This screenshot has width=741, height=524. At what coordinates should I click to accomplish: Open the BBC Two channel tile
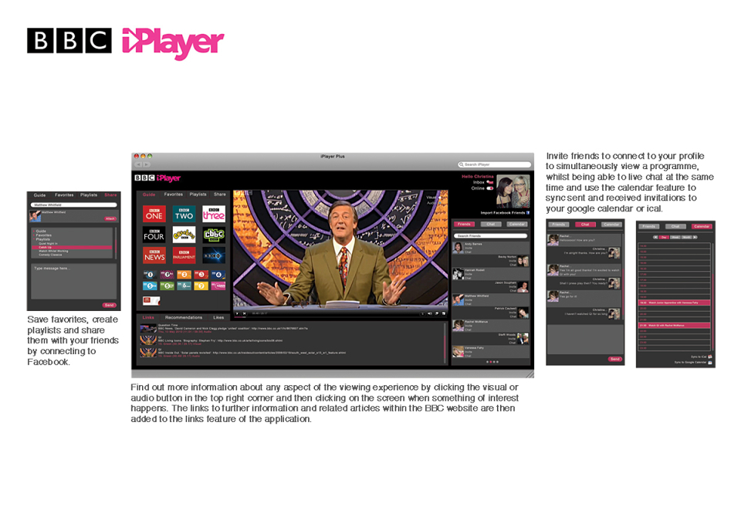(184, 214)
